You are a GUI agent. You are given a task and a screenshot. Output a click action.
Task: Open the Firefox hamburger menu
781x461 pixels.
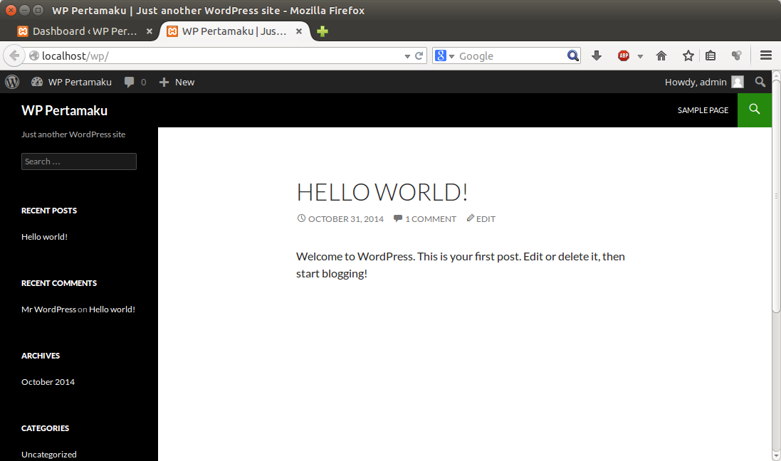[x=766, y=55]
